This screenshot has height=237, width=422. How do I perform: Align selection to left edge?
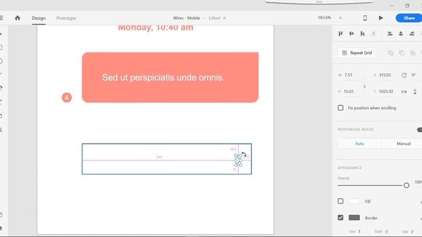(x=390, y=34)
